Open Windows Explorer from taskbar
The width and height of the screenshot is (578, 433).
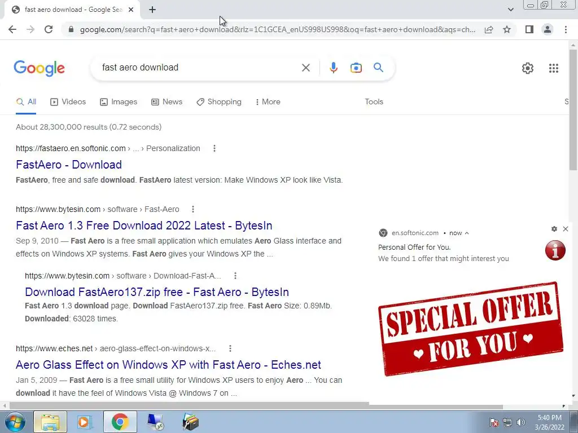coord(50,422)
